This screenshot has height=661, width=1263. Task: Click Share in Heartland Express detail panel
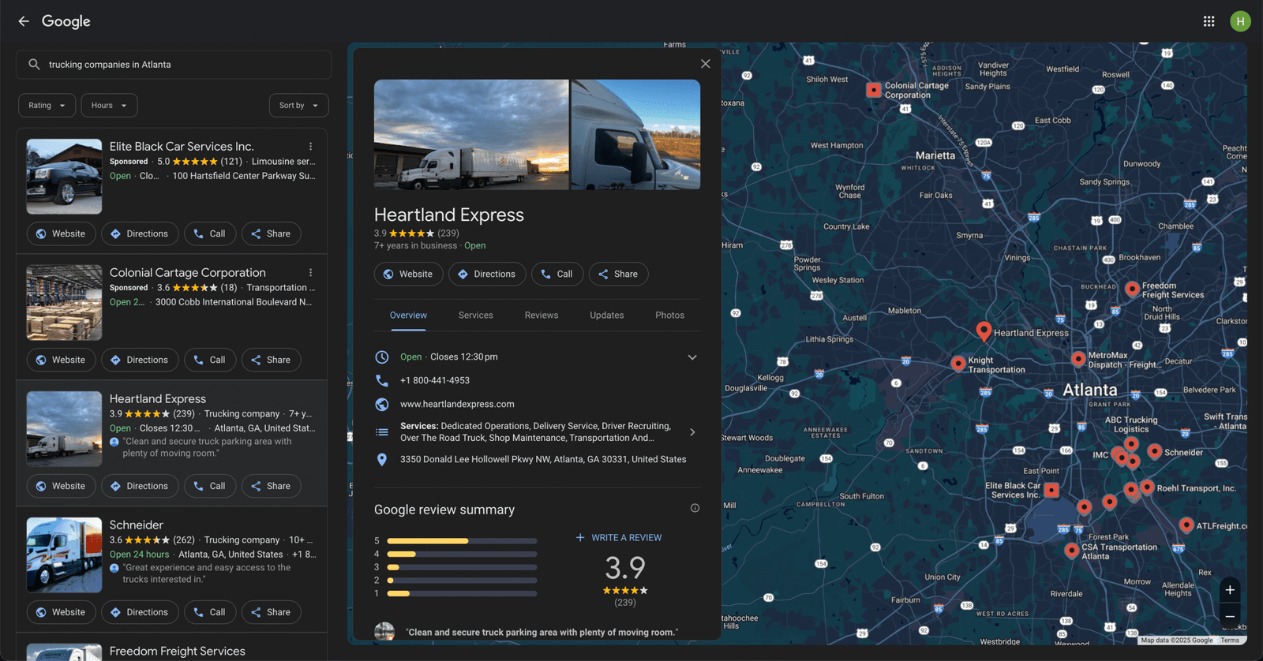(619, 274)
